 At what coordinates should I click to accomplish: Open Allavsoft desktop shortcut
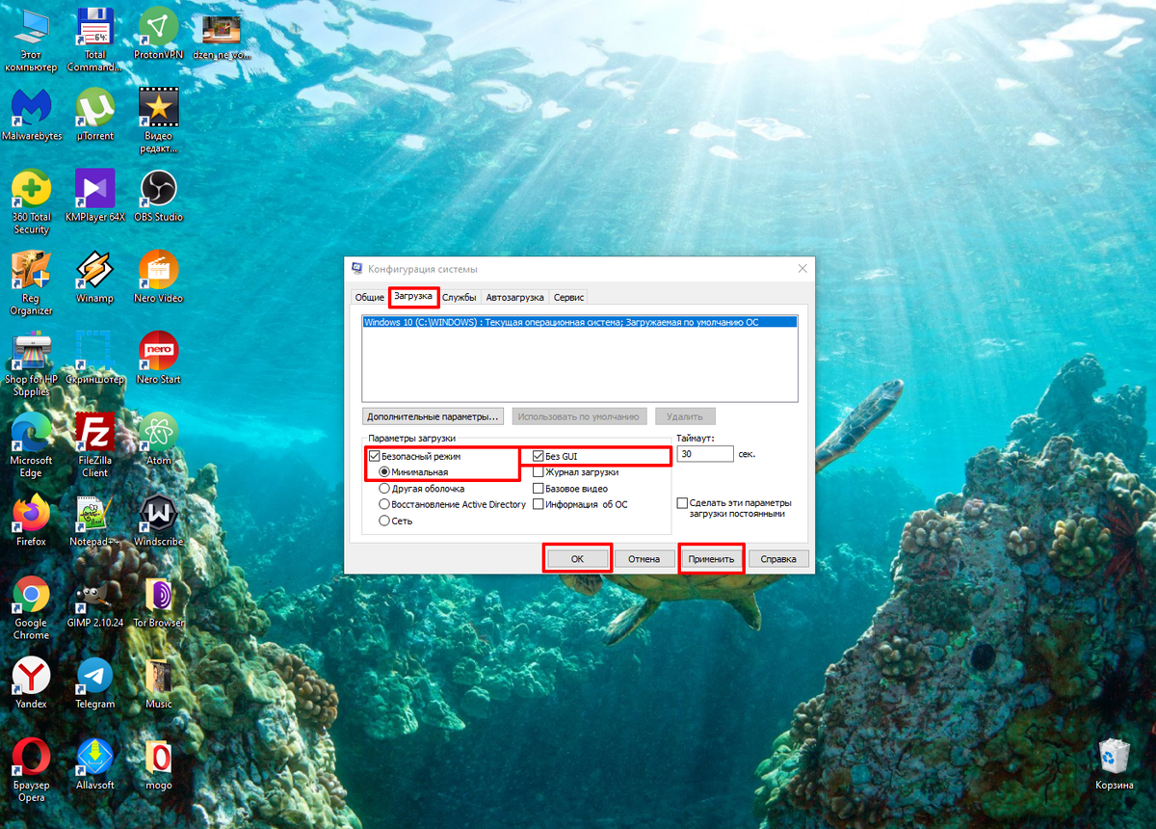click(x=94, y=763)
